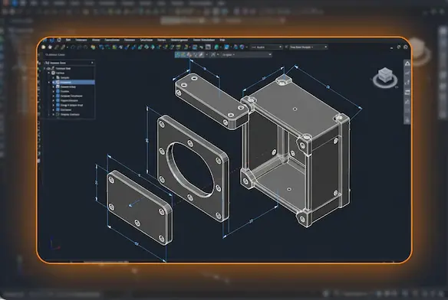Click the vertical dimension left of the flange plate
The image size is (448, 300).
(147, 140)
